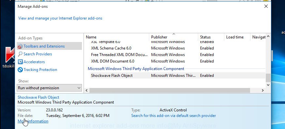Click horizontal scrollbar right arrow

tap(263, 90)
